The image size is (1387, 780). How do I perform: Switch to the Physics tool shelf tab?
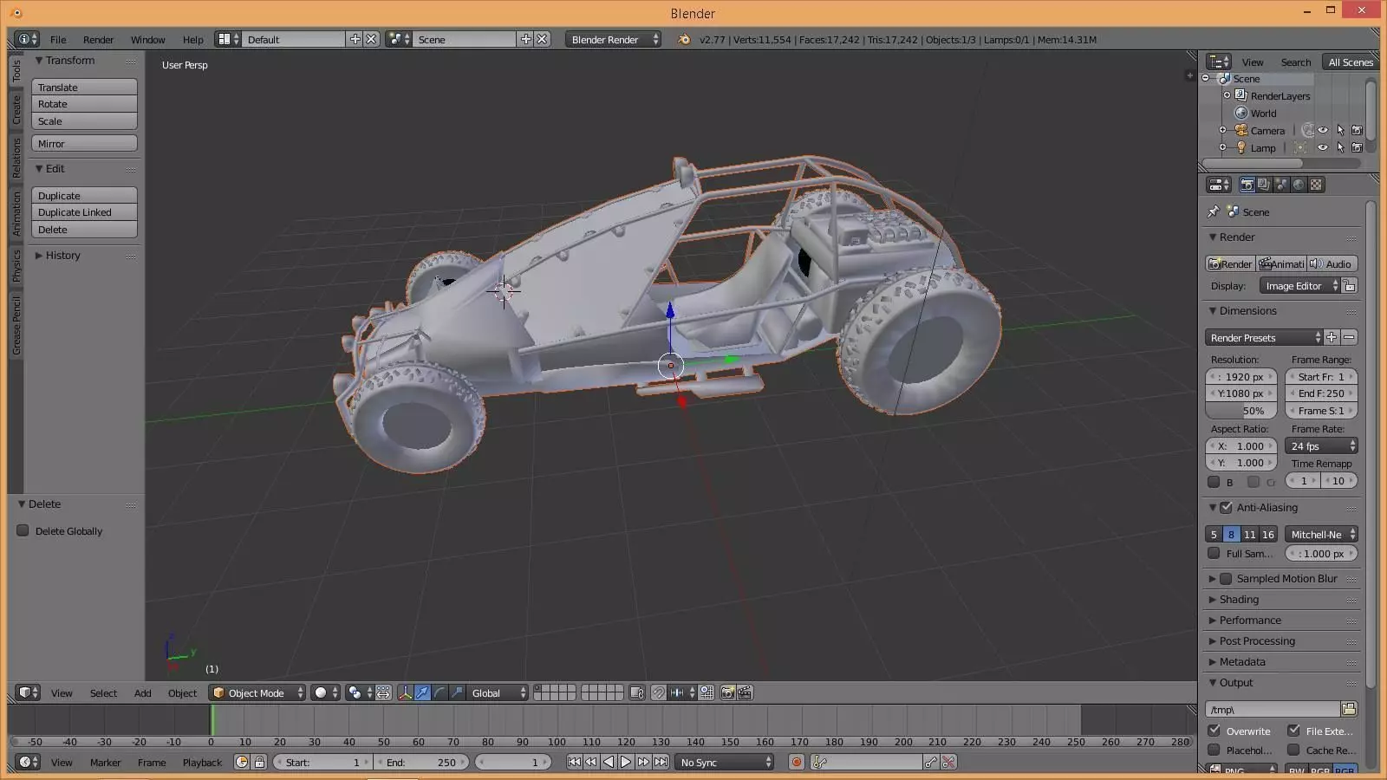click(16, 265)
